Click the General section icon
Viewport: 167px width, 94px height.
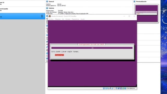point(47,2)
